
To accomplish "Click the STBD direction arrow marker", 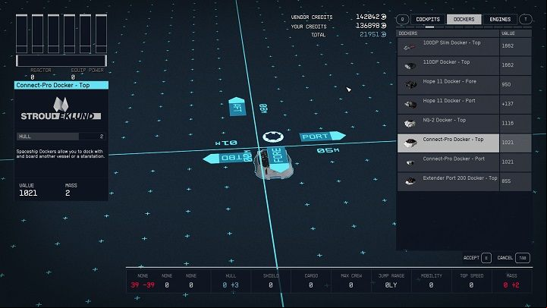I will (x=228, y=158).
